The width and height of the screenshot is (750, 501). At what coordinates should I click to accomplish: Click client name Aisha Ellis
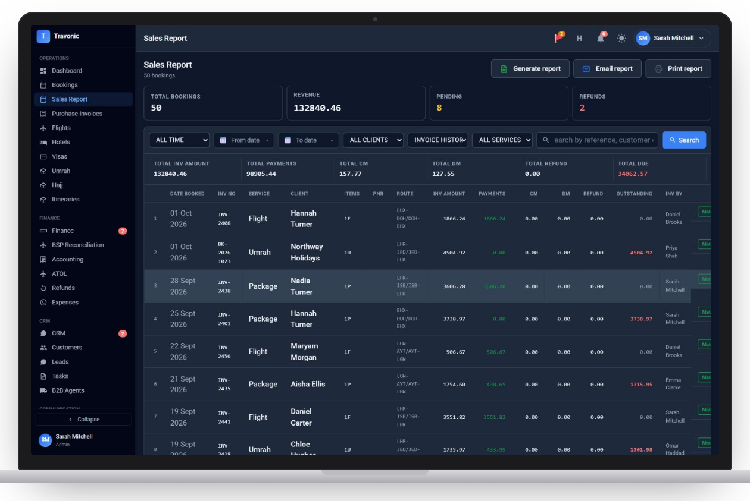(308, 384)
